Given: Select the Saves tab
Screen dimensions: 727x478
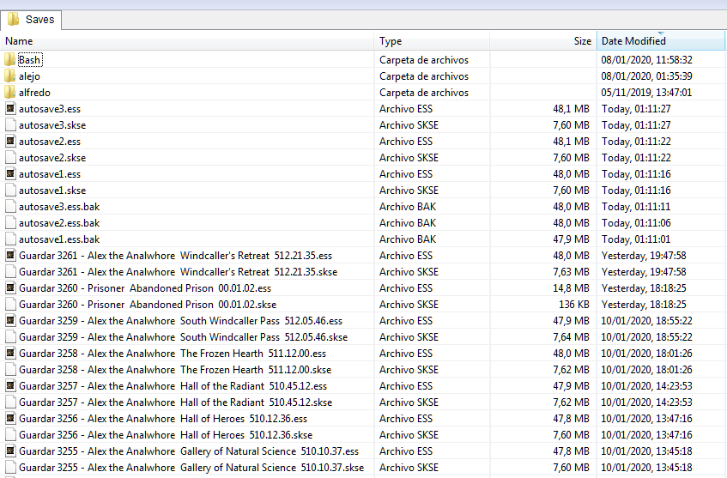Looking at the screenshot, I should pyautogui.click(x=31, y=20).
